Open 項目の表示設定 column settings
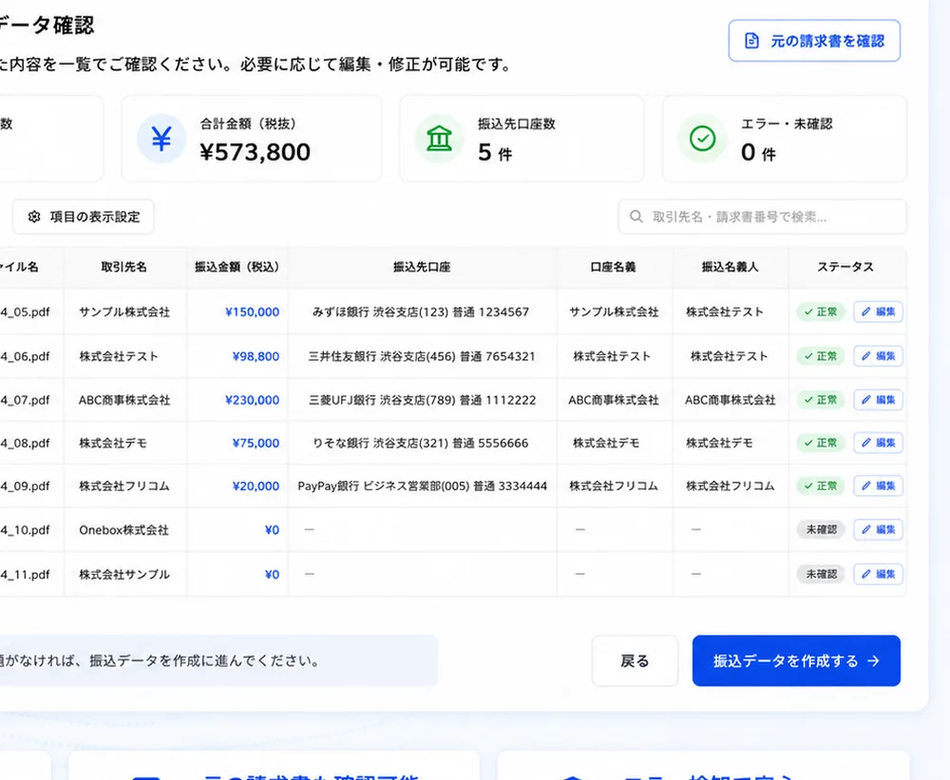 pyautogui.click(x=84, y=217)
